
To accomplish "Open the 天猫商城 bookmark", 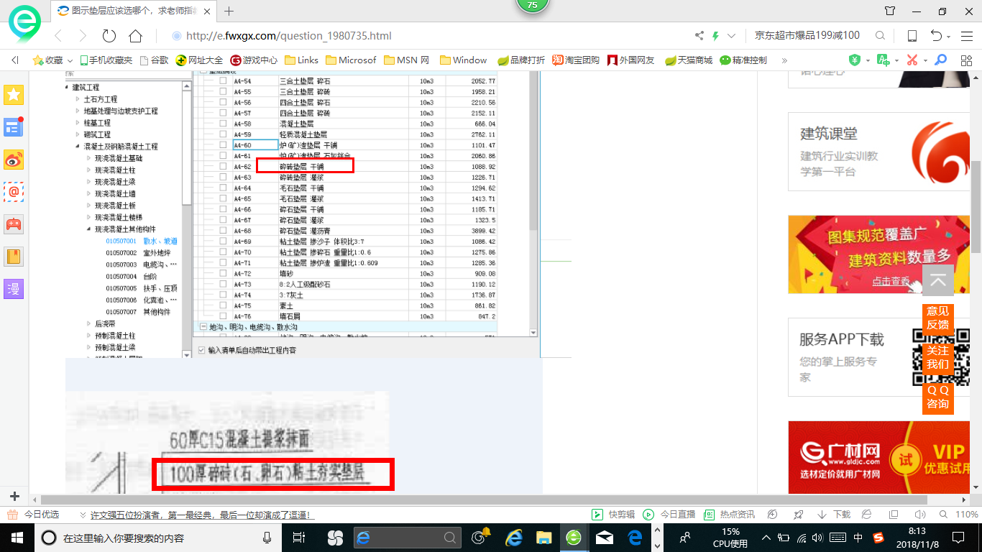I will pos(689,60).
